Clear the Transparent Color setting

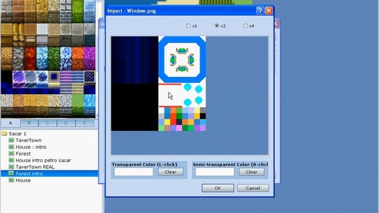tap(171, 172)
